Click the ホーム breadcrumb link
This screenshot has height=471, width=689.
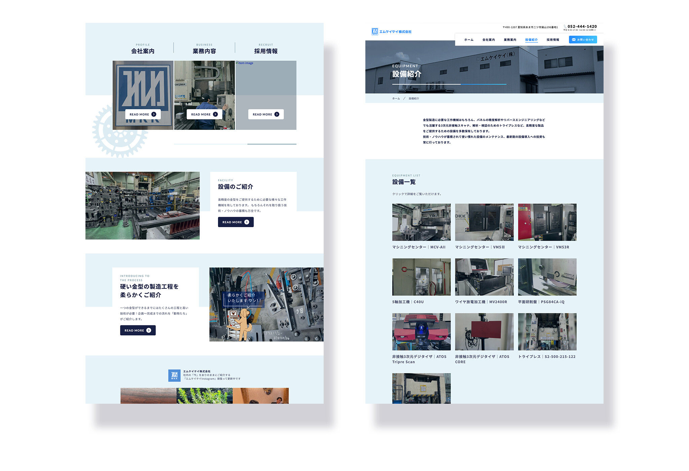coord(396,99)
